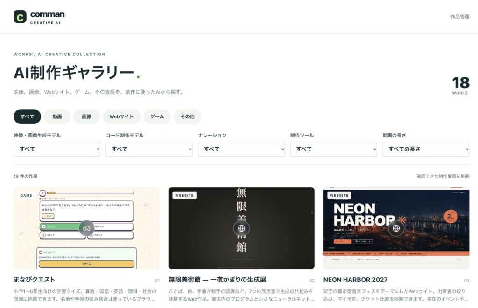Image resolution: width=478 pixels, height=308 pixels.
Task: Click the 18 件の作品 count text
Action: click(26, 176)
